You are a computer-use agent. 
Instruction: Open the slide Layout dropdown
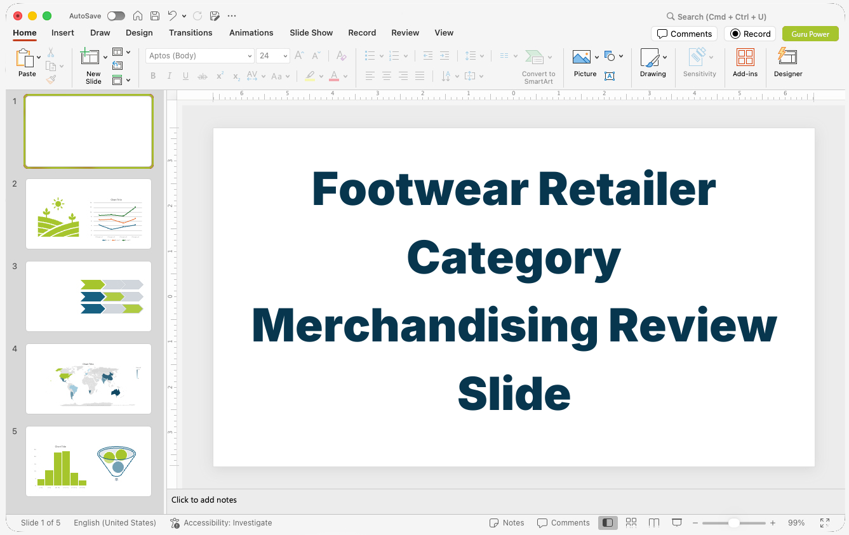point(121,52)
